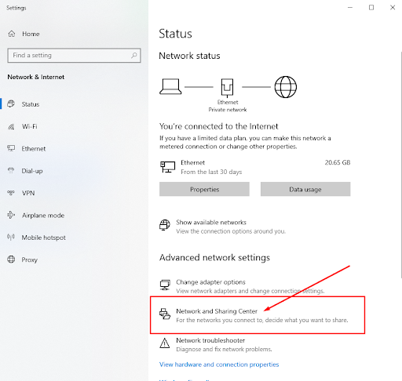The image size is (402, 381).
Task: Click the Network troubleshooter warning icon
Action: (x=165, y=343)
